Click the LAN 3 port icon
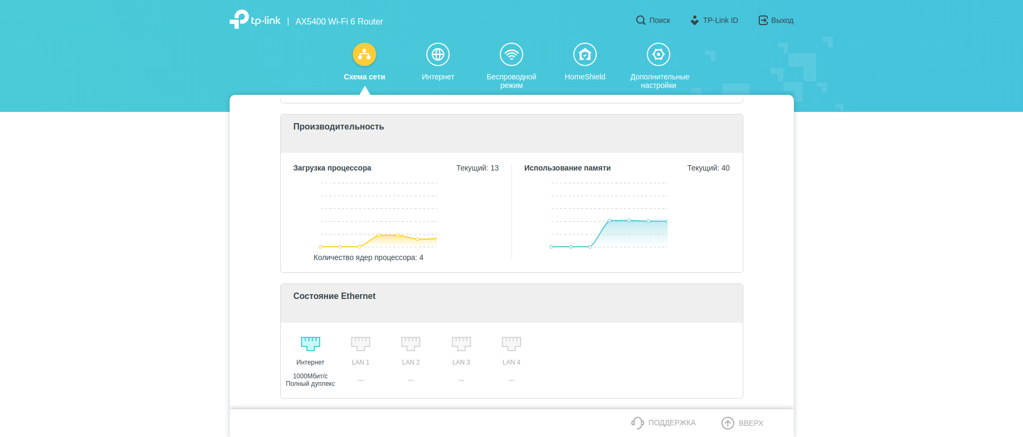This screenshot has height=437, width=1023. 461,343
